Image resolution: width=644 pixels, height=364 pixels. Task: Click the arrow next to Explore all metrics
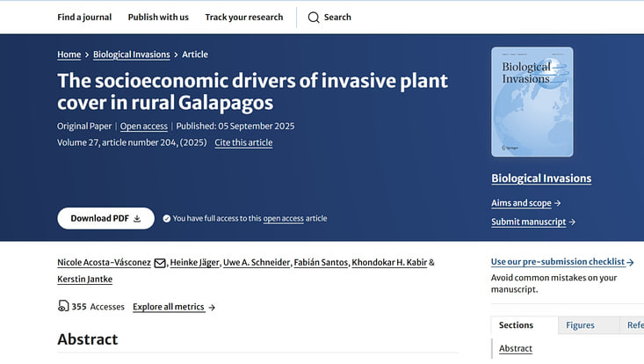pyautogui.click(x=212, y=308)
